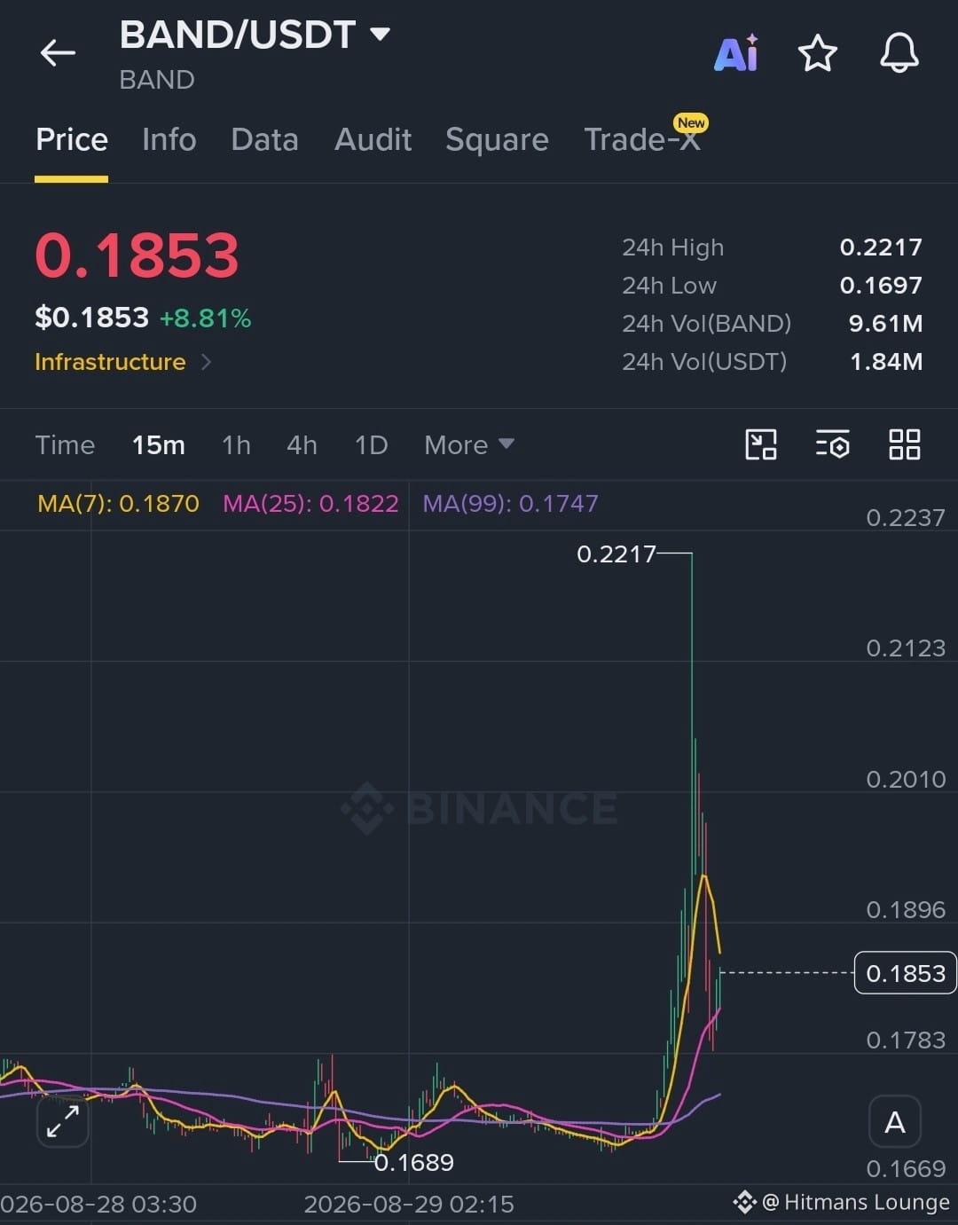This screenshot has width=958, height=1225.
Task: Open the chart drawing tools icon
Action: click(x=761, y=444)
